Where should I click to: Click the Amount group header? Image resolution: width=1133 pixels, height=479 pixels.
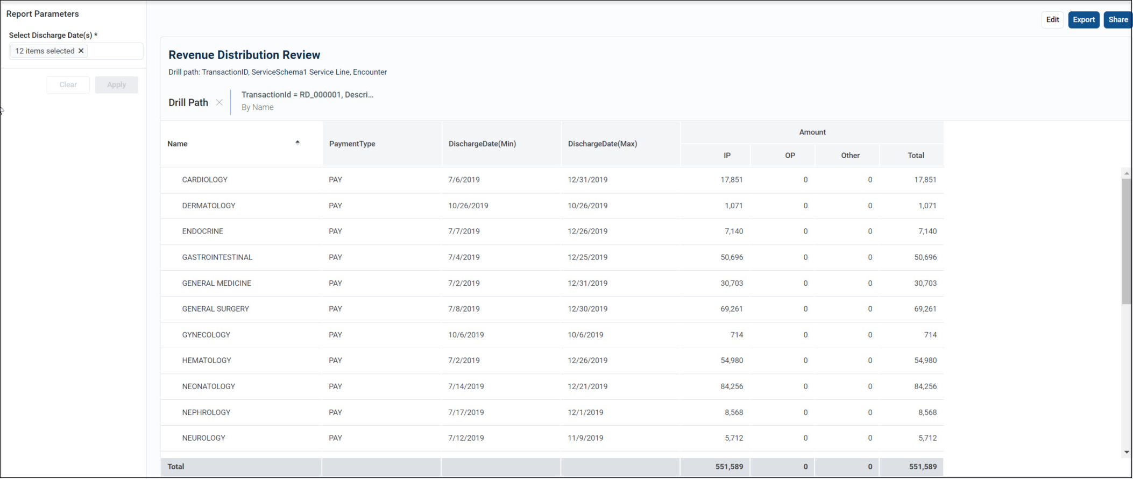812,132
